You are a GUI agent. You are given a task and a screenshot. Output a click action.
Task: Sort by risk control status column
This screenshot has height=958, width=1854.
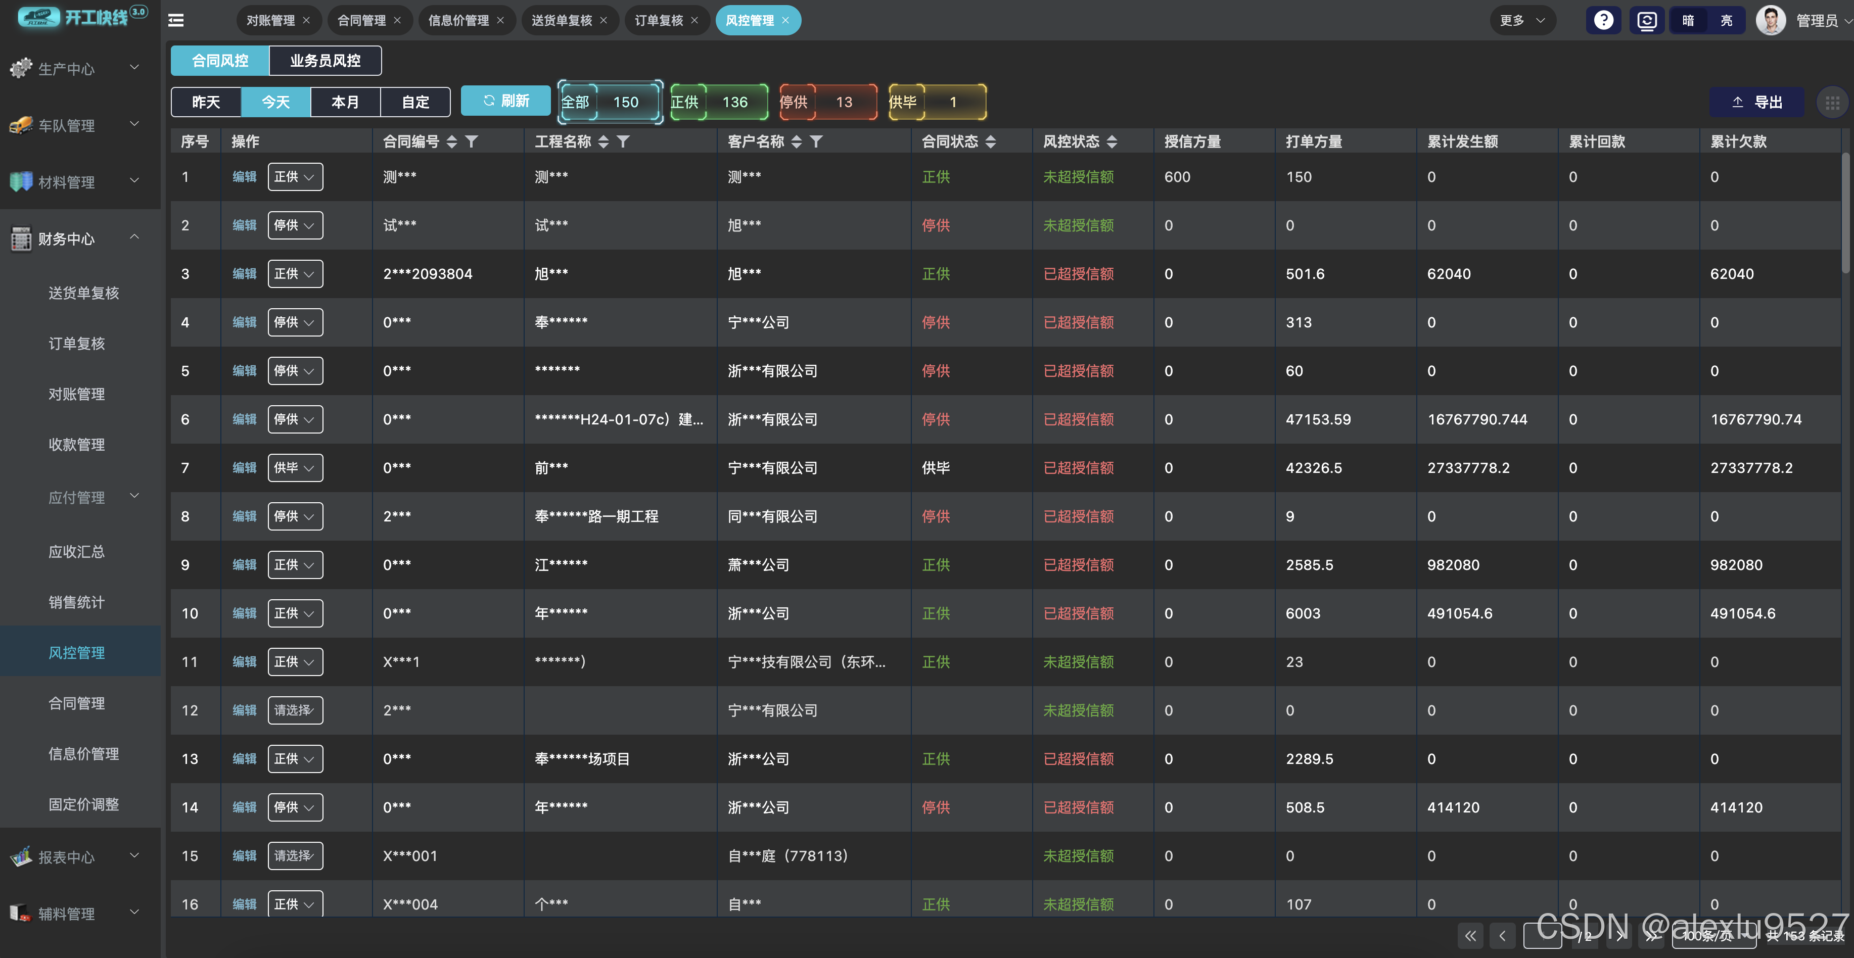pyautogui.click(x=1112, y=141)
